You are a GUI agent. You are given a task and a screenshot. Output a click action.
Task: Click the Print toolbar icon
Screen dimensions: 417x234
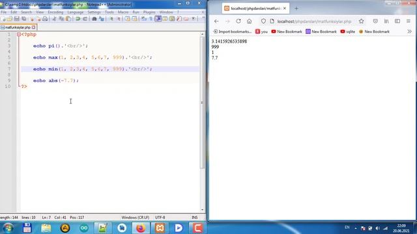click(45, 19)
